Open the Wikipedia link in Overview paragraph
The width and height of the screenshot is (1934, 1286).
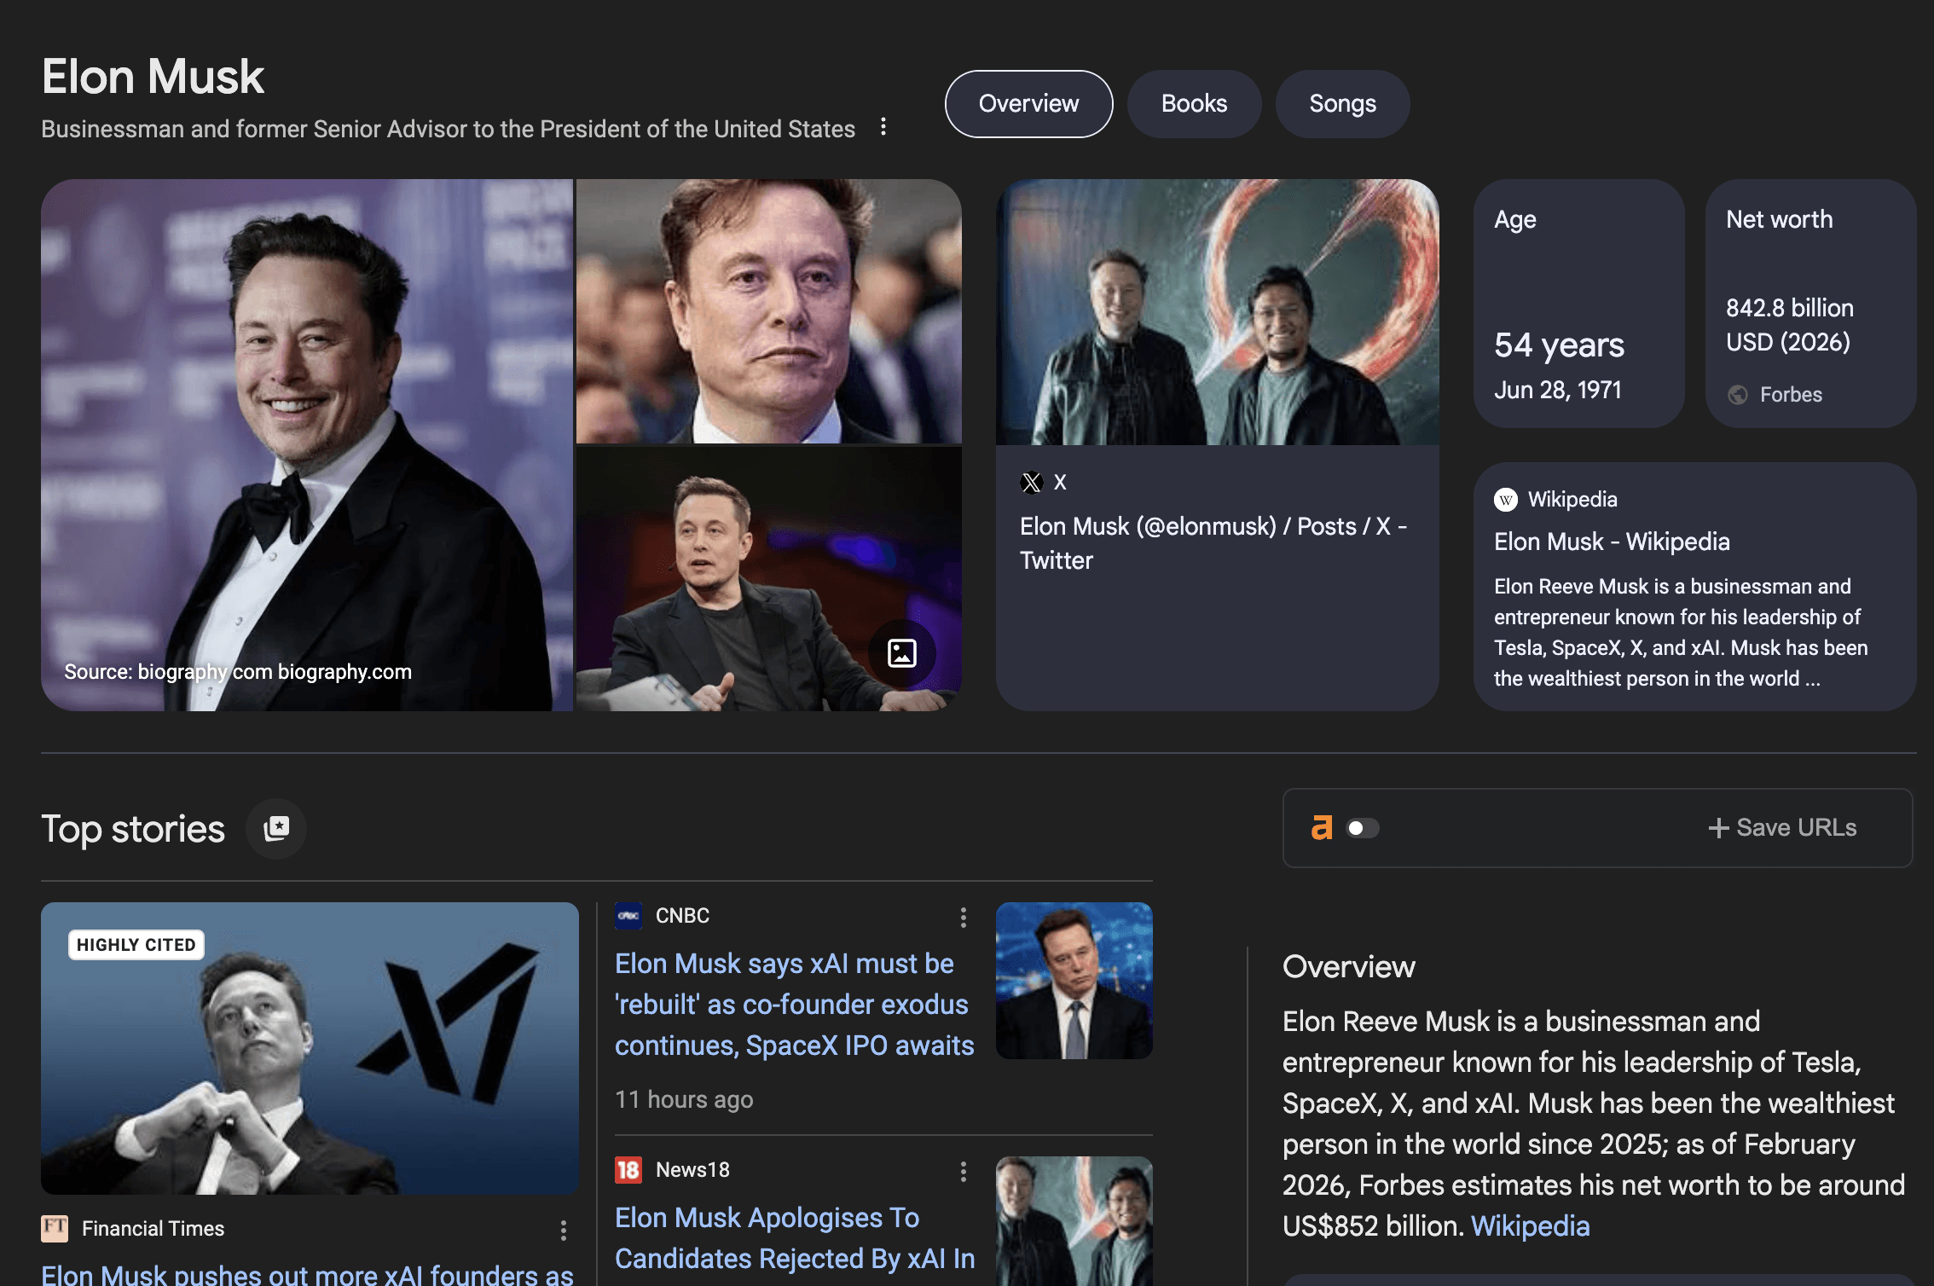pos(1530,1226)
